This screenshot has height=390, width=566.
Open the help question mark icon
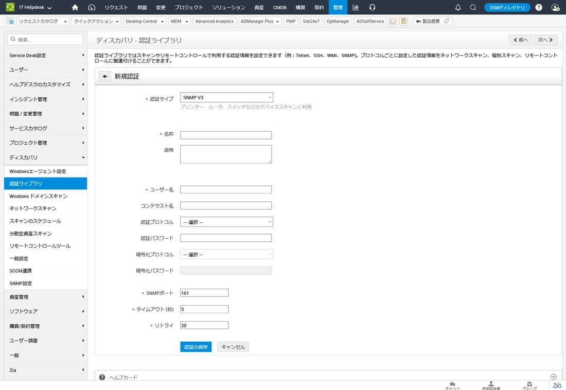click(539, 7)
